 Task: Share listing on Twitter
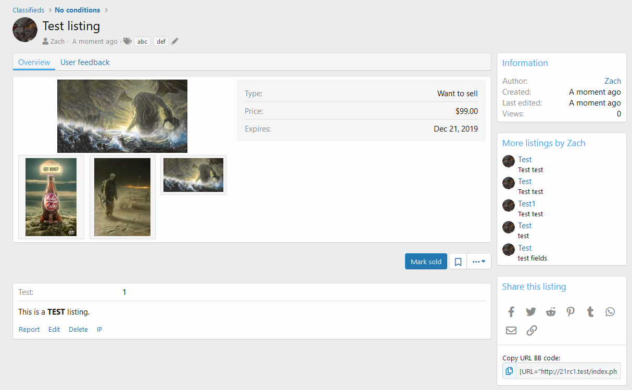pyautogui.click(x=531, y=312)
